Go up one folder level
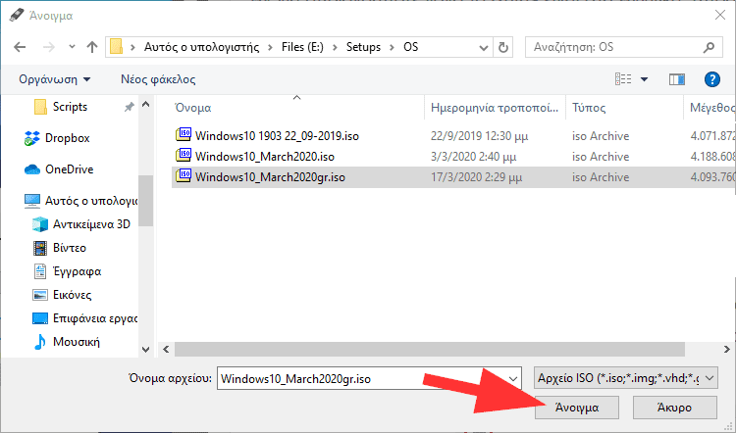Viewport: 736px width, 433px height. 92,47
